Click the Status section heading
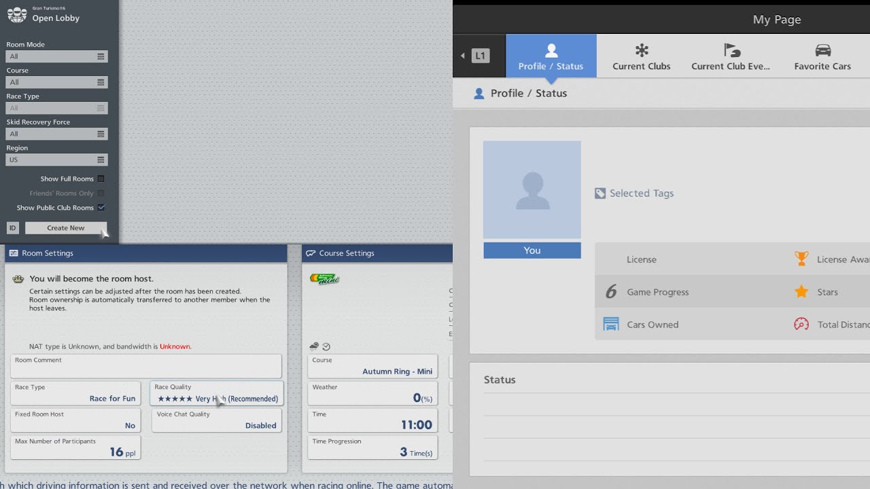Screen dimensions: 870x489 click(500, 380)
